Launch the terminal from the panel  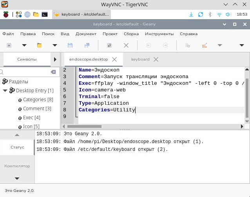45,14
